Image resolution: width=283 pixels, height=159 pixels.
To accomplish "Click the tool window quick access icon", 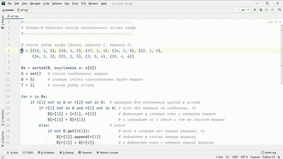I will 3,157.
